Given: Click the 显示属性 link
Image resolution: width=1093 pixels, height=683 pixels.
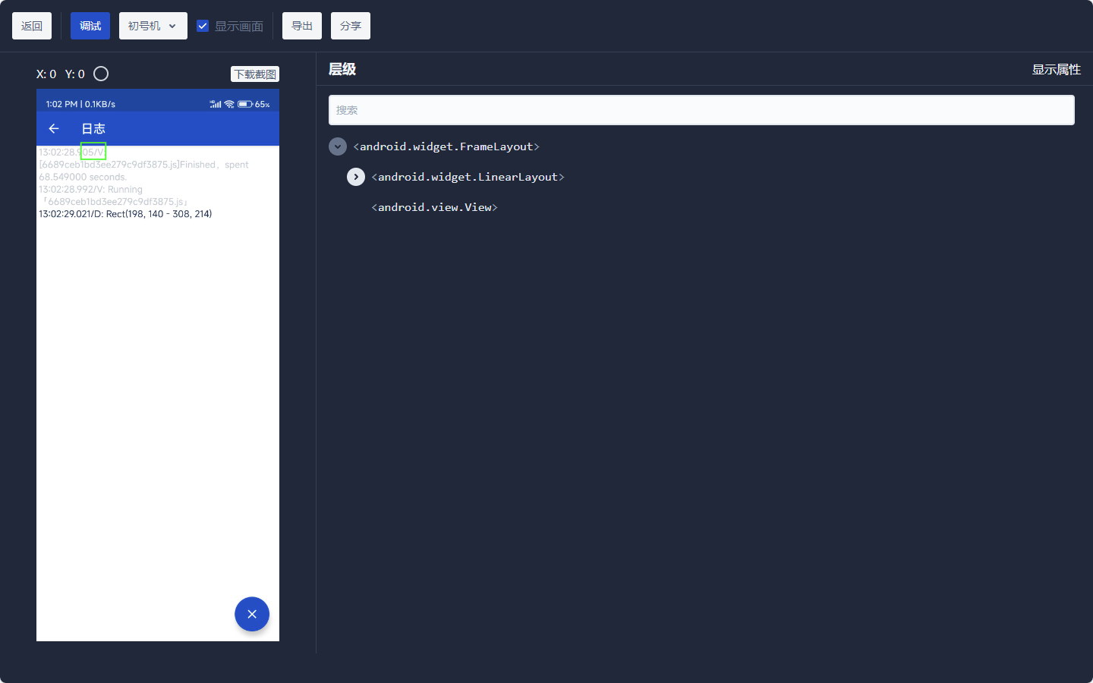Looking at the screenshot, I should 1056,69.
